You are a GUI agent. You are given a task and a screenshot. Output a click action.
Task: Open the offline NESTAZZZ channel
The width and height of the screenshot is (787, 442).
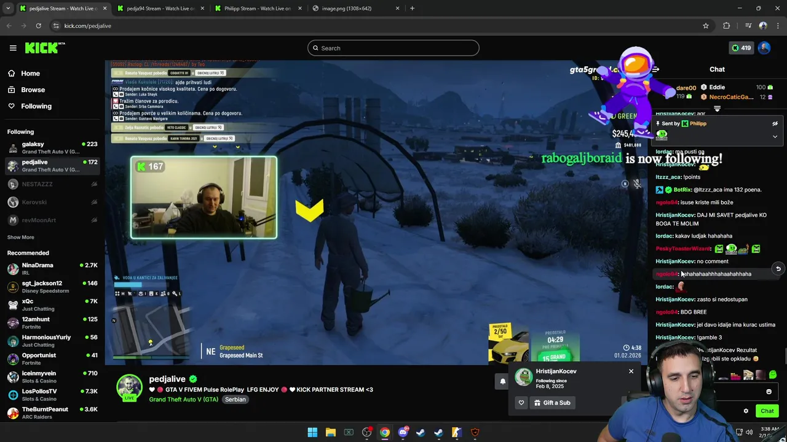tap(52, 184)
